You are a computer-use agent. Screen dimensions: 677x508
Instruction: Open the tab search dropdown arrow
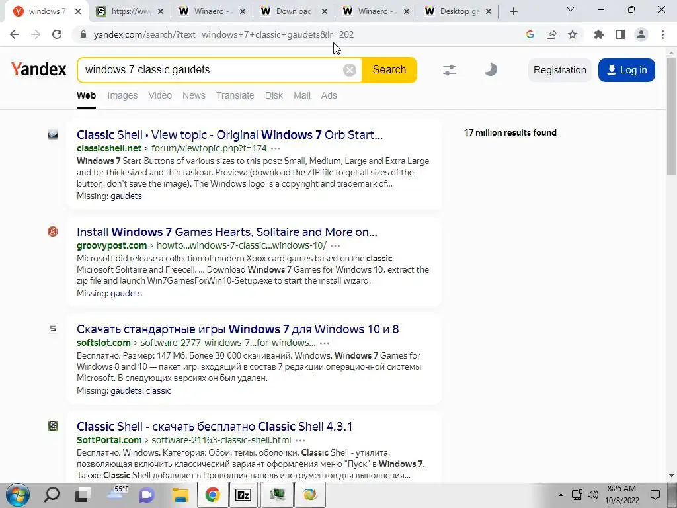coord(571,9)
